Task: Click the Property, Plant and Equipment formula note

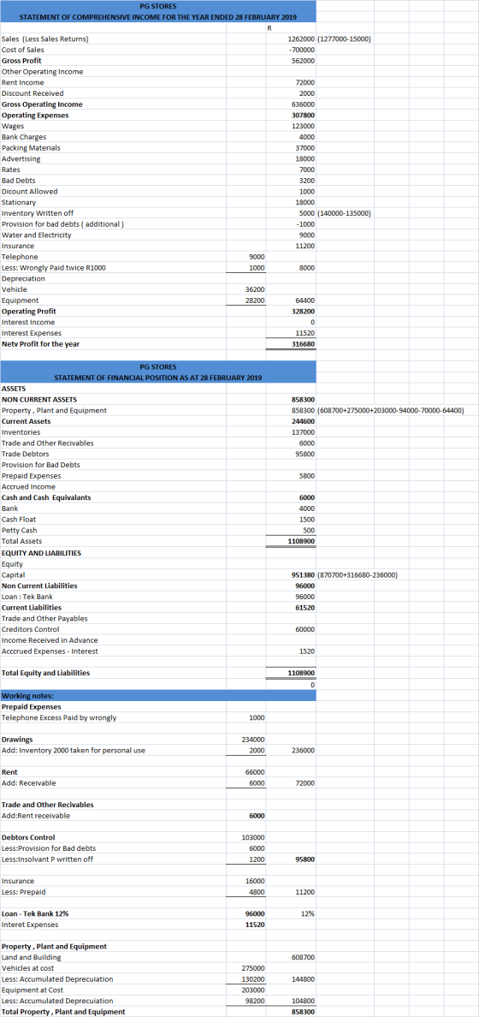Action: coord(390,411)
